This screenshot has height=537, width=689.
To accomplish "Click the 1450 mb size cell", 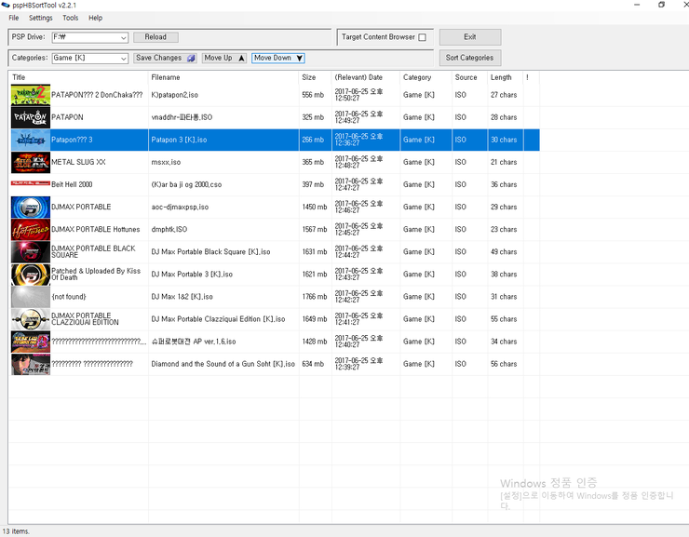I will tap(315, 207).
